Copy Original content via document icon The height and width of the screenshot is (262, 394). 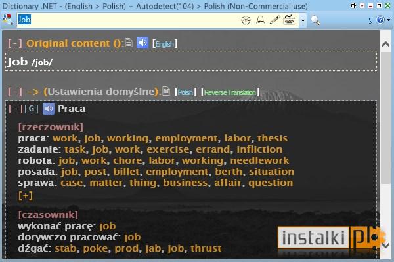click(129, 43)
